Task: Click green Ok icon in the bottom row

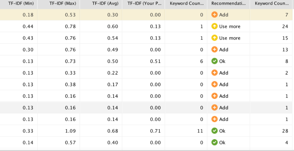Action: coord(214,142)
